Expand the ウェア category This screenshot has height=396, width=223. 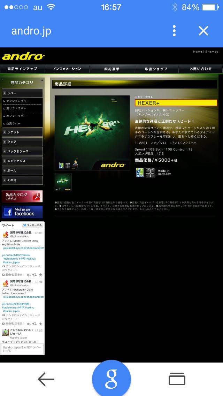22,142
